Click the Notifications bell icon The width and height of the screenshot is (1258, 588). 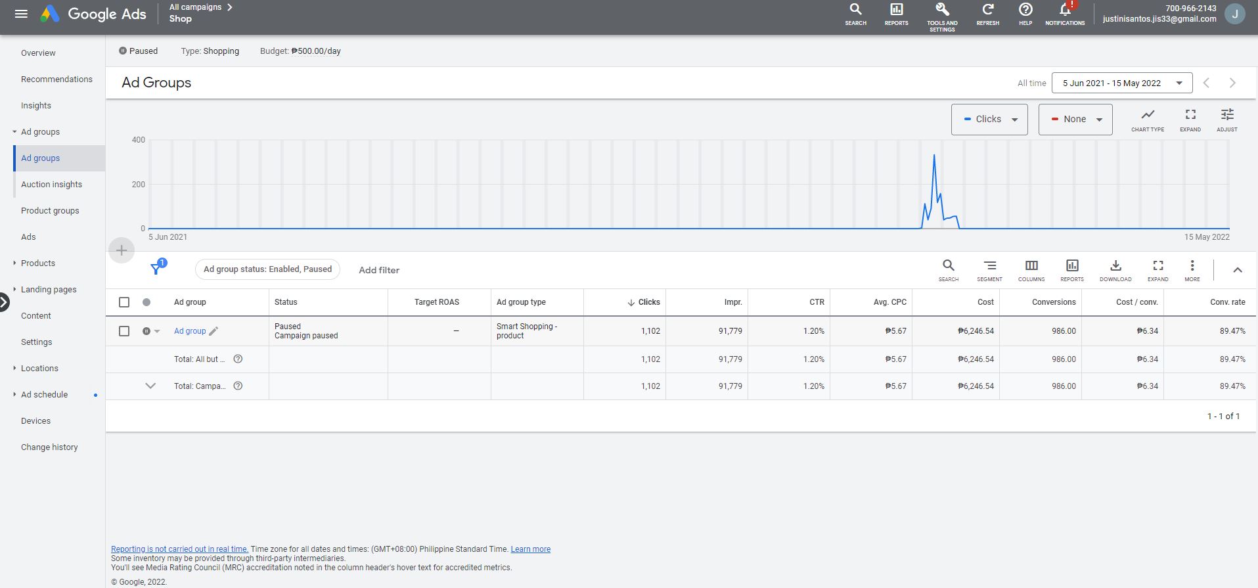point(1065,11)
